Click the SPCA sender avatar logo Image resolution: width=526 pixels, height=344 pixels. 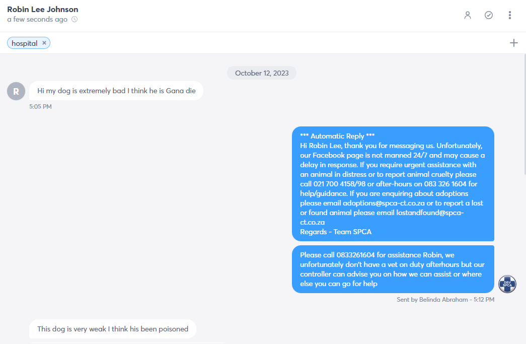pyautogui.click(x=507, y=284)
